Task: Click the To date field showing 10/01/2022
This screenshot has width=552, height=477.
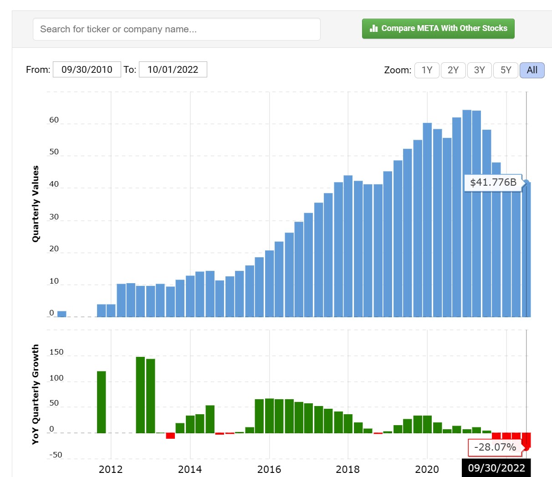Action: pyautogui.click(x=173, y=70)
